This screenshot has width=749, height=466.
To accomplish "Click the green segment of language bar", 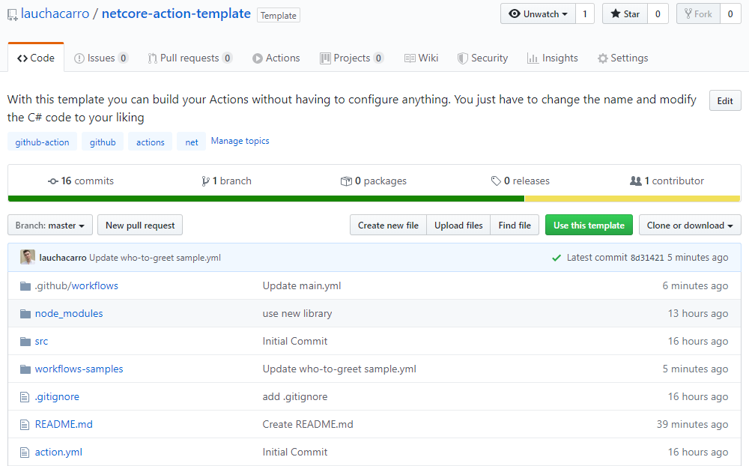I will point(266,199).
